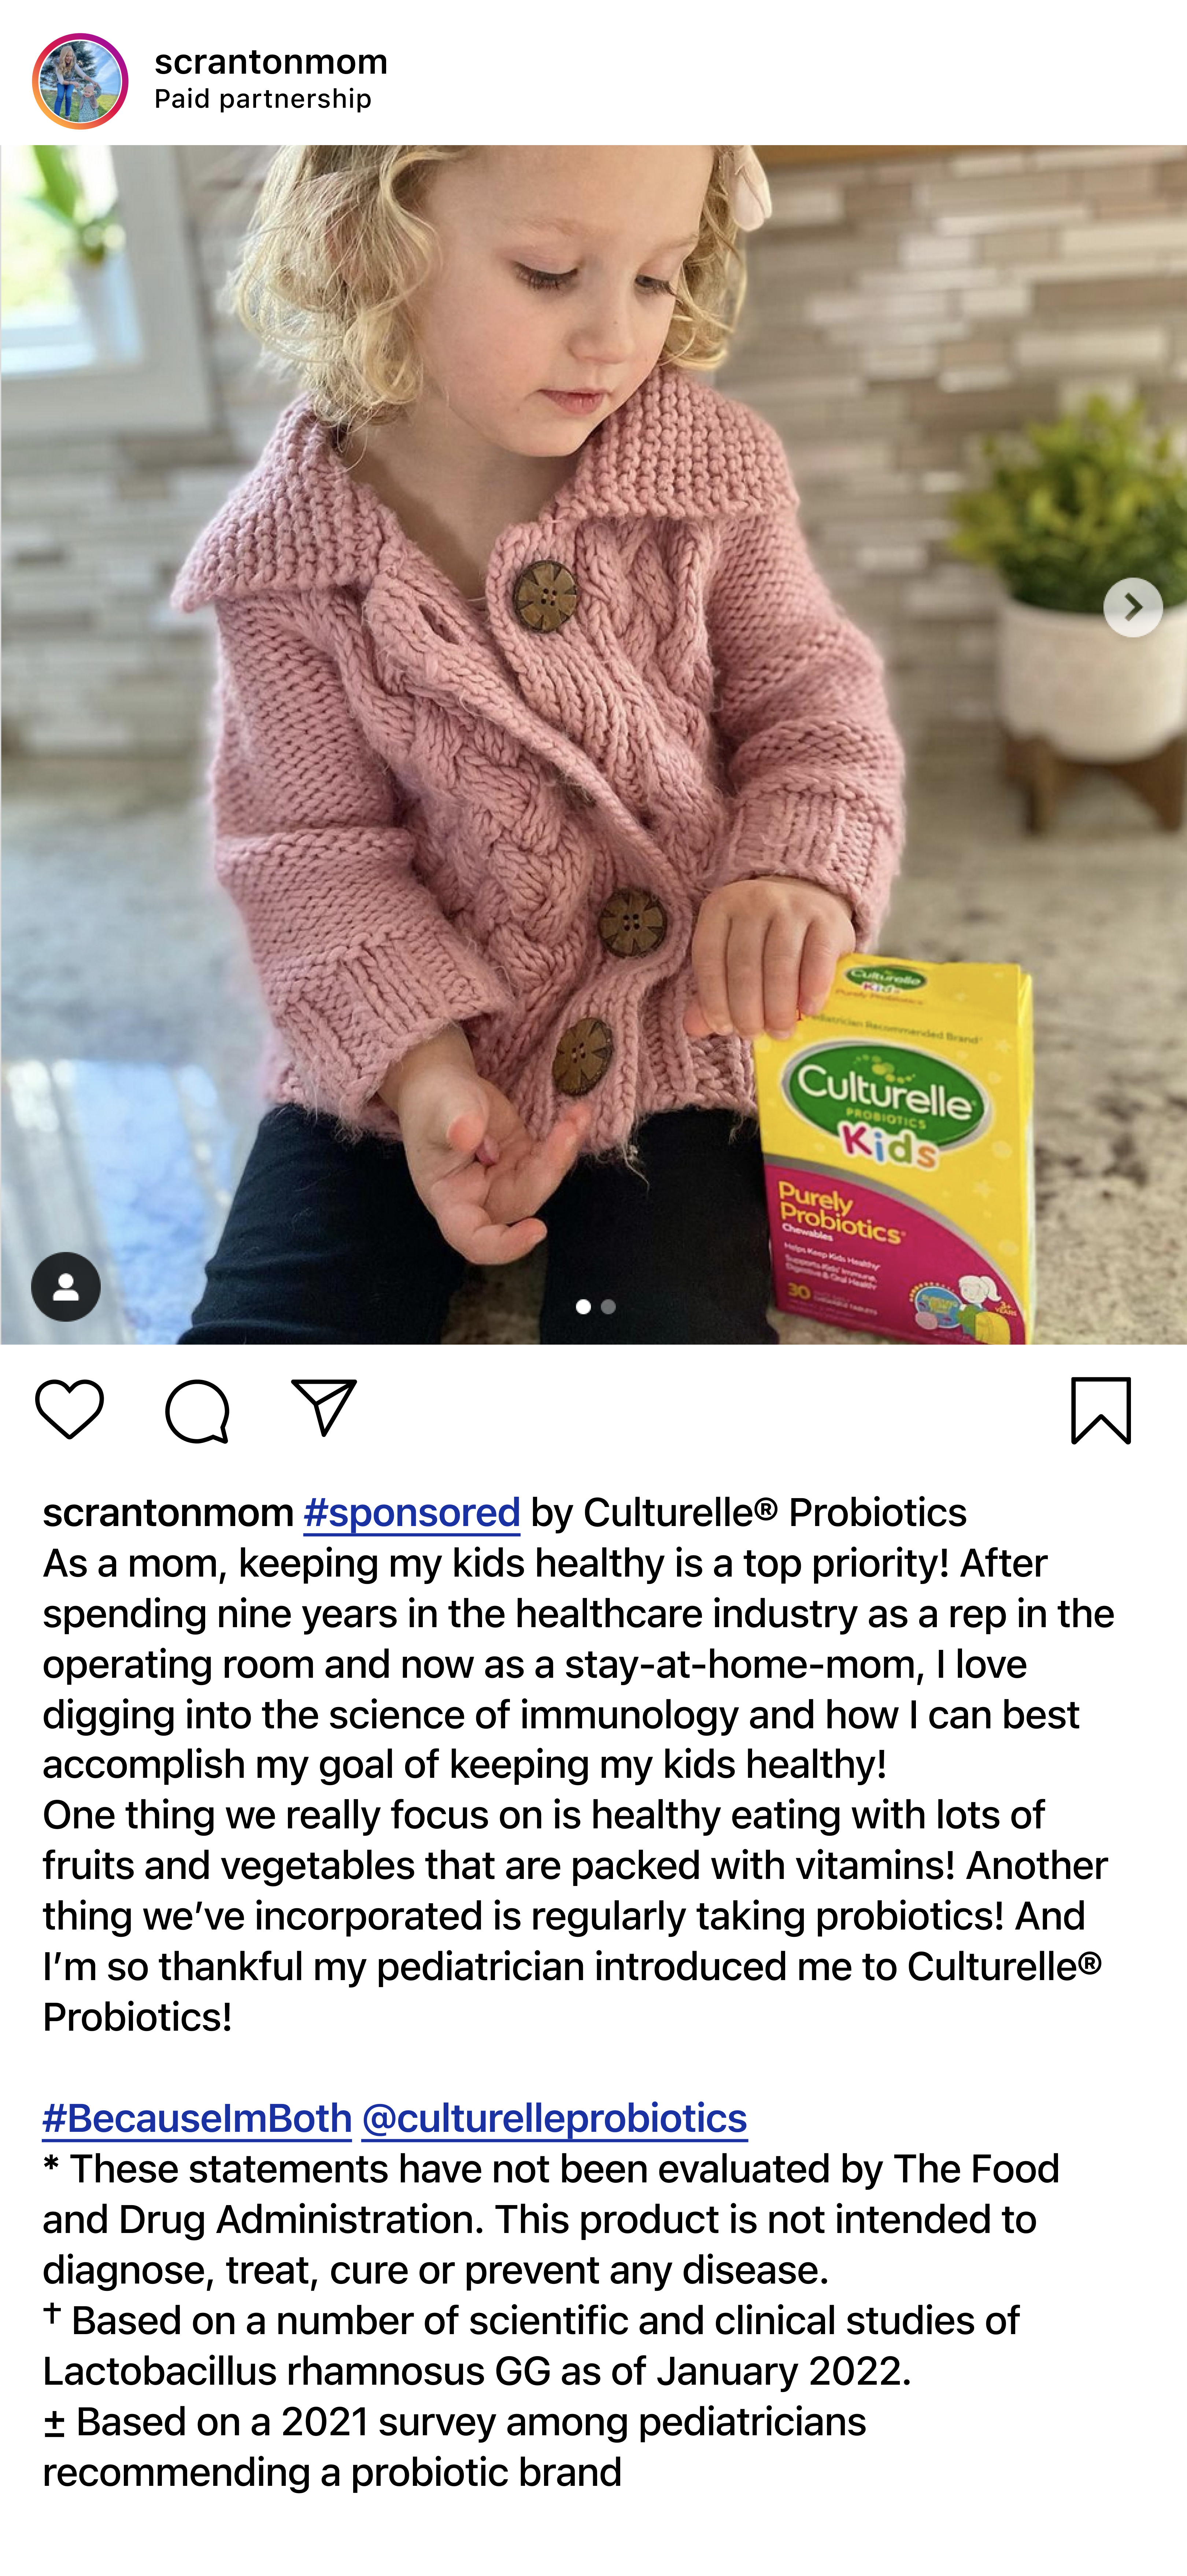This screenshot has height=2576, width=1187.
Task: Share the post via paper plane icon
Action: click(324, 1408)
